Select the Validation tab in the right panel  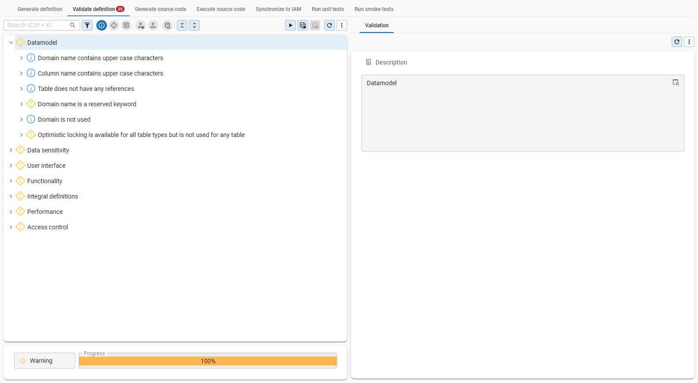click(377, 25)
